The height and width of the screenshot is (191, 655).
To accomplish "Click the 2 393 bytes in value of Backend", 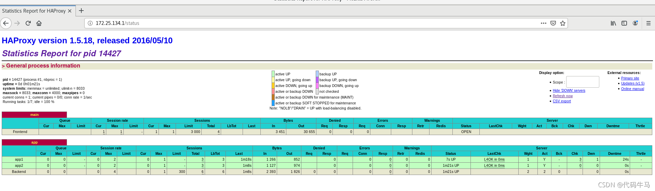I will tap(271, 172).
